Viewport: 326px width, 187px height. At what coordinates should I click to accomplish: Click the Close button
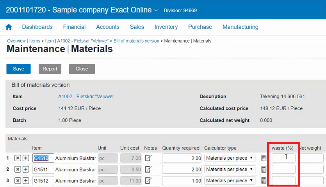[x=82, y=69]
